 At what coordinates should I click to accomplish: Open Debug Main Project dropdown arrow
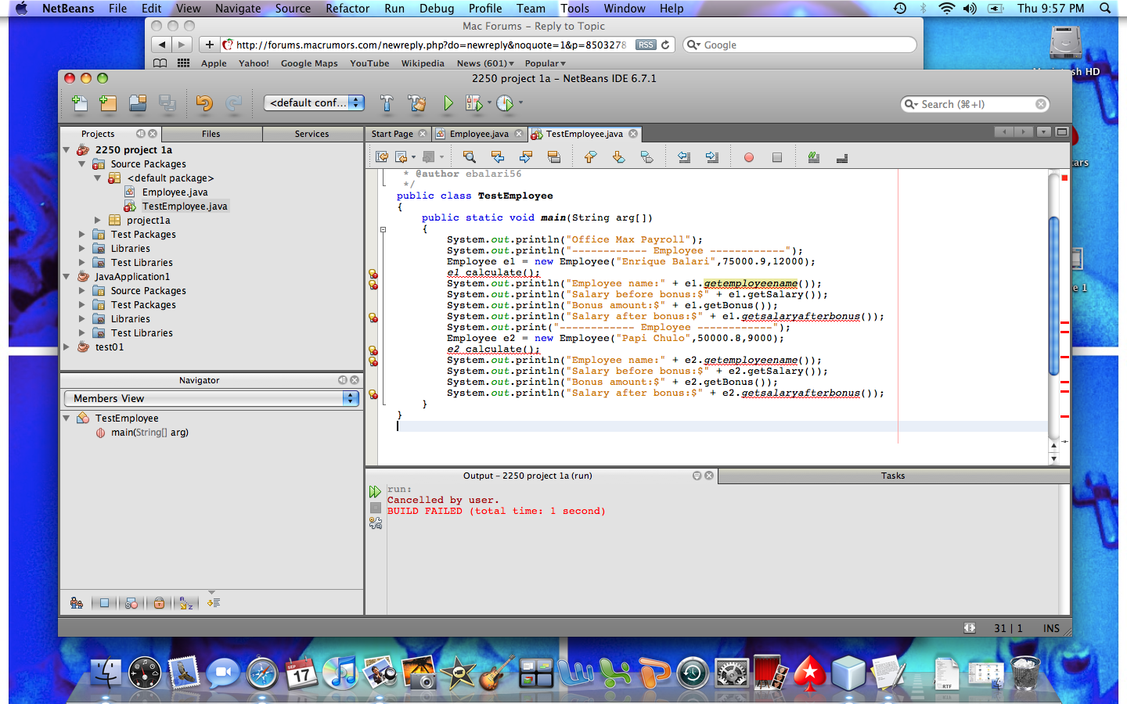(x=489, y=102)
